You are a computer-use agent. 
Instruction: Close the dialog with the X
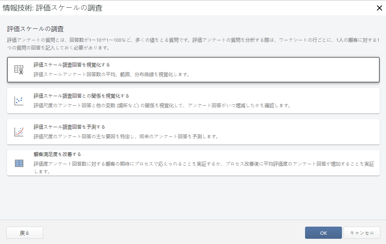[379, 8]
